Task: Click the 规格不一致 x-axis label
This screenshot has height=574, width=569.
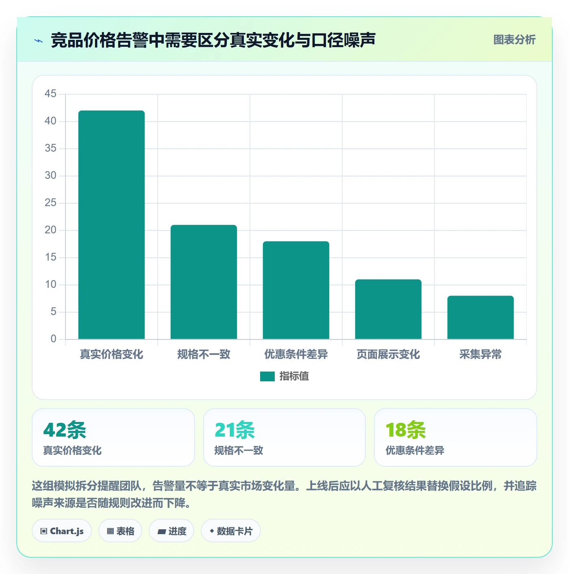Action: pyautogui.click(x=204, y=354)
